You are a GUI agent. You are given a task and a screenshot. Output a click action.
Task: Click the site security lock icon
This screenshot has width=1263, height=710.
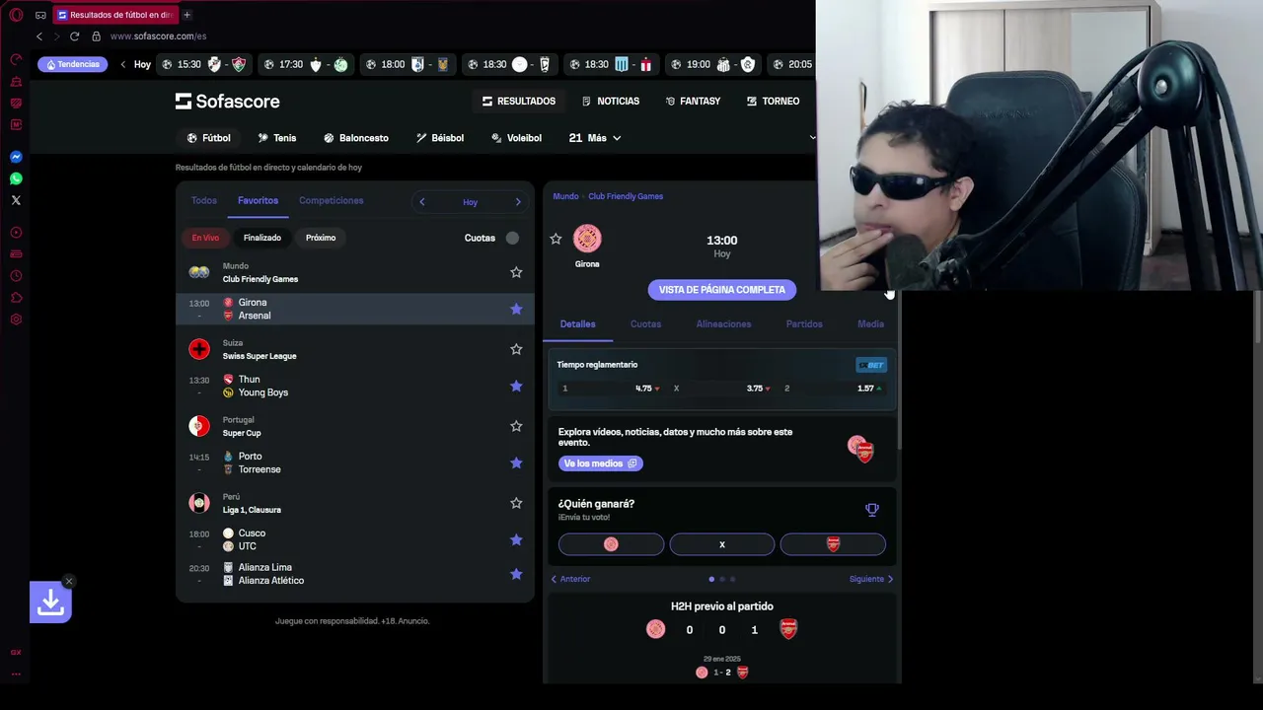point(96,36)
